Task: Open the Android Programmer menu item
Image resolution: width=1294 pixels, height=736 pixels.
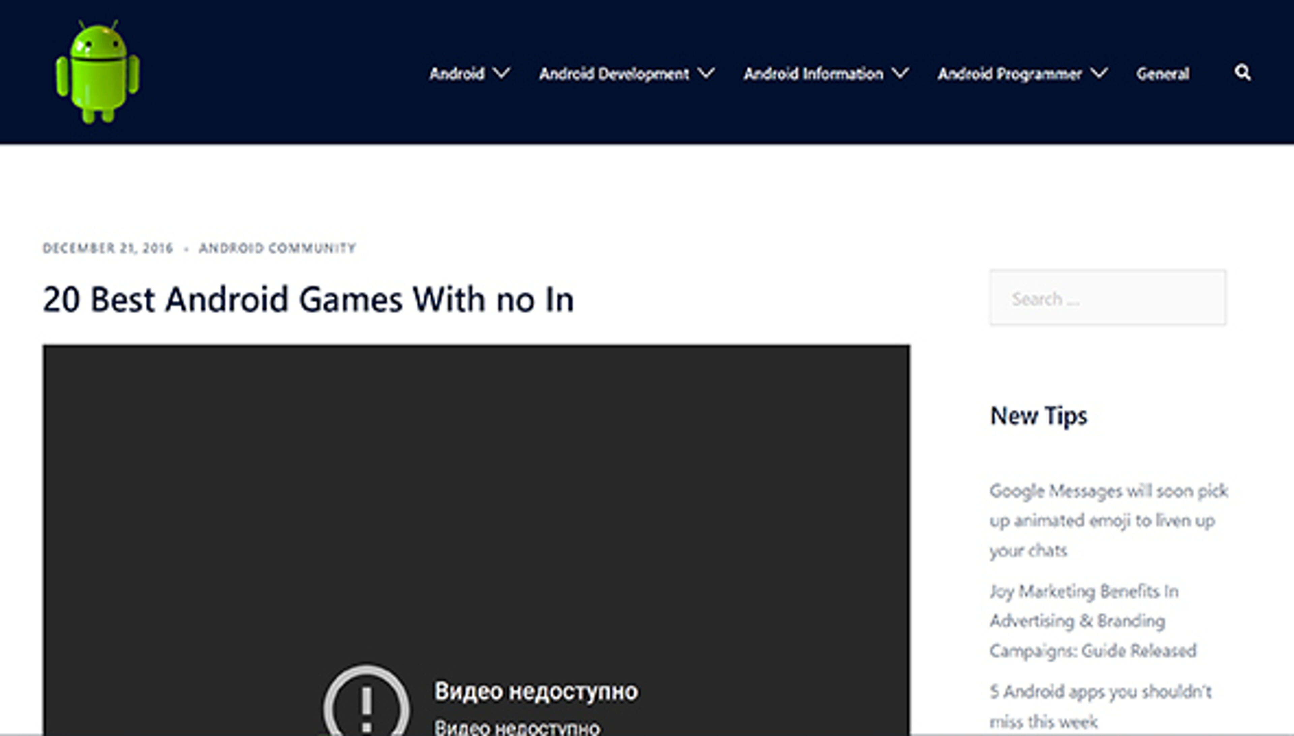Action: click(1009, 74)
